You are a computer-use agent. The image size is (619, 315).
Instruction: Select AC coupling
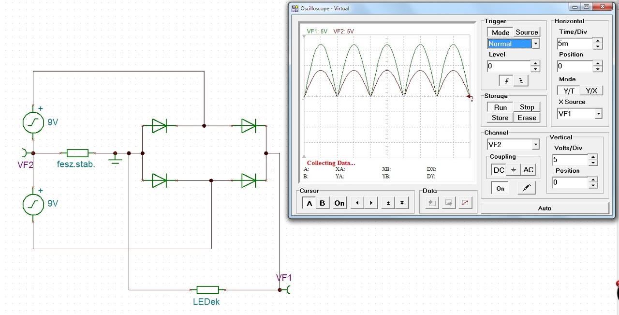(529, 170)
